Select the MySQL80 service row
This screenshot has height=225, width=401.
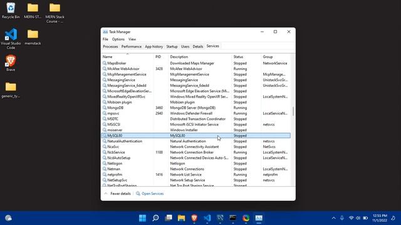(x=196, y=136)
